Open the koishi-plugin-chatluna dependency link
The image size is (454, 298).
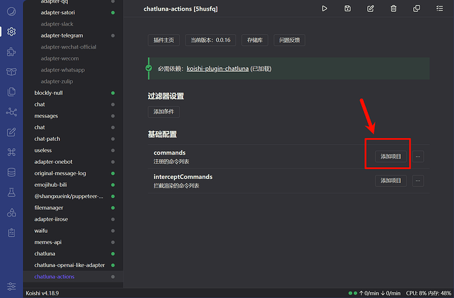point(218,68)
